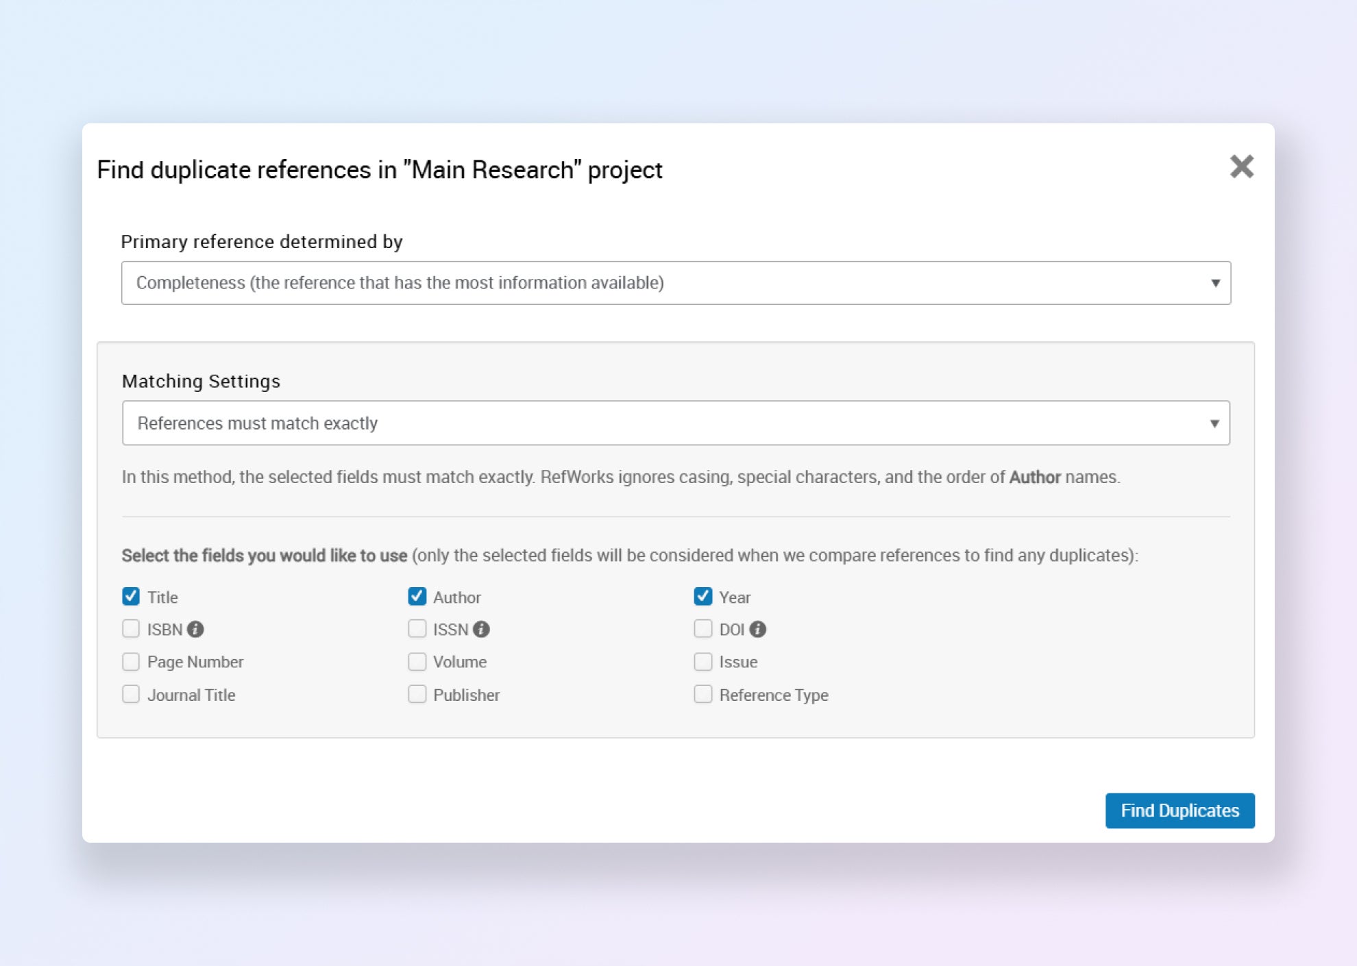Tick the ISSN checkbox
This screenshot has width=1357, height=966.
click(417, 629)
